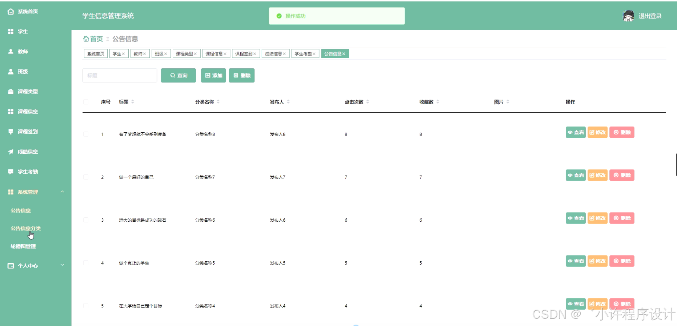677x326 pixels.
Task: Click the grid icon beside 课程信息
Action: [11, 112]
